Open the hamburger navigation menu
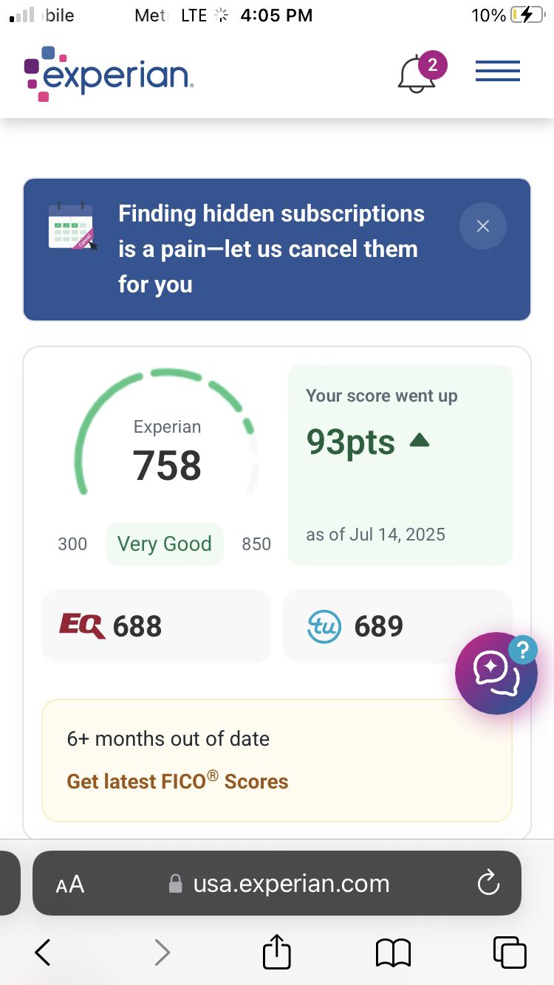554x985 pixels. click(x=498, y=72)
